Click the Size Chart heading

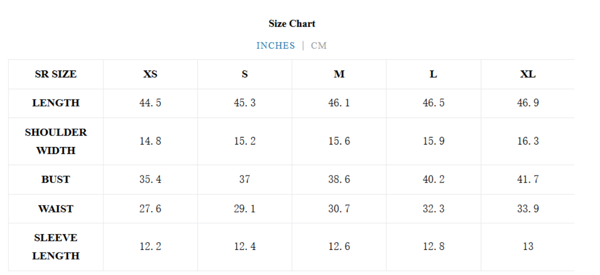[292, 23]
